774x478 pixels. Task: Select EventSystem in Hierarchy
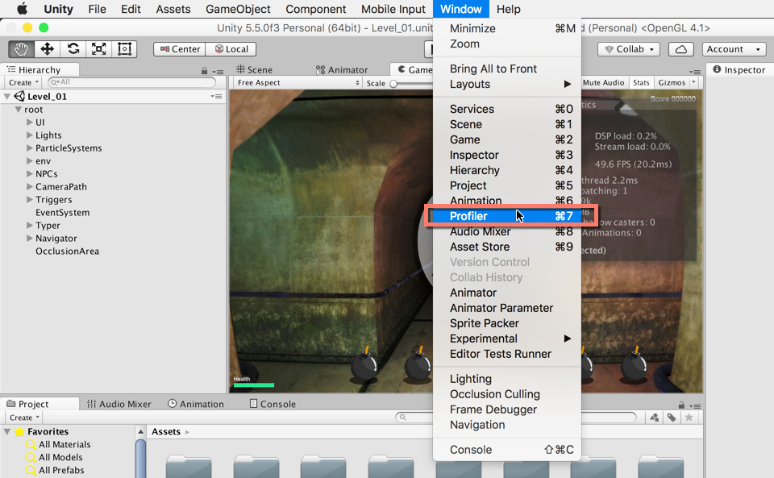pyautogui.click(x=62, y=213)
